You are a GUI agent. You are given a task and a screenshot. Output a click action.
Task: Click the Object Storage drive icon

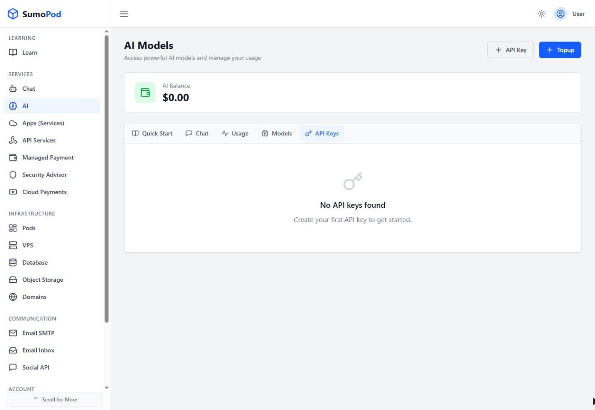[x=13, y=280]
